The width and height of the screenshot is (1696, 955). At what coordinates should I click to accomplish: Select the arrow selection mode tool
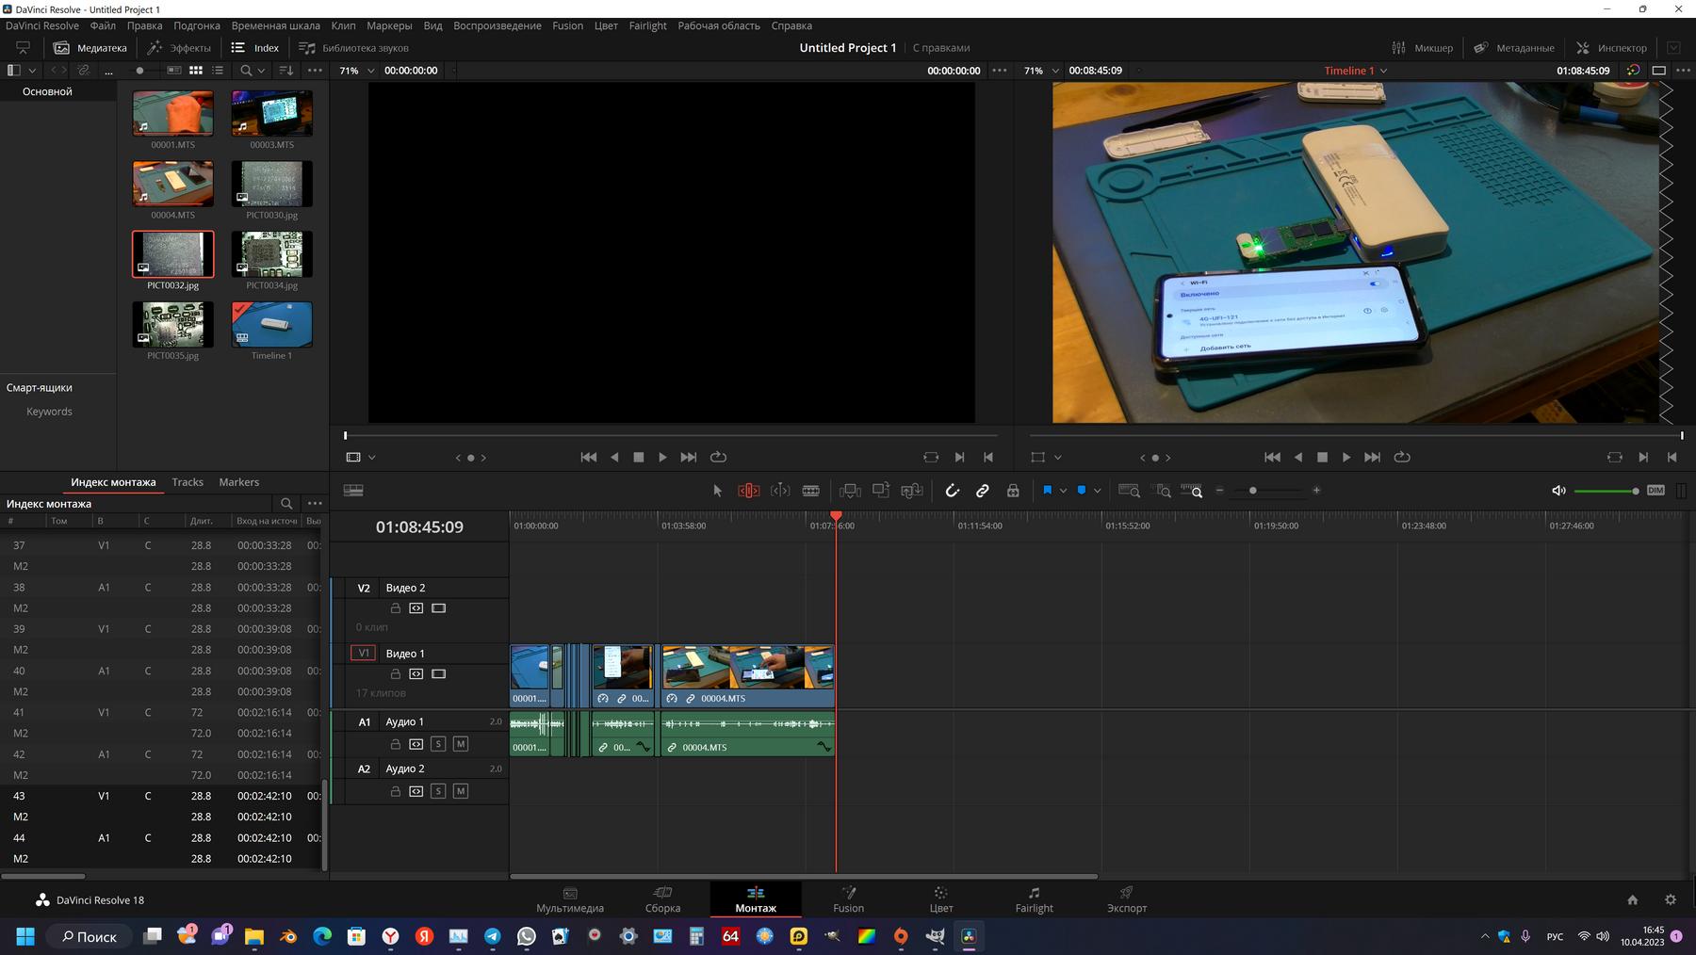(717, 491)
